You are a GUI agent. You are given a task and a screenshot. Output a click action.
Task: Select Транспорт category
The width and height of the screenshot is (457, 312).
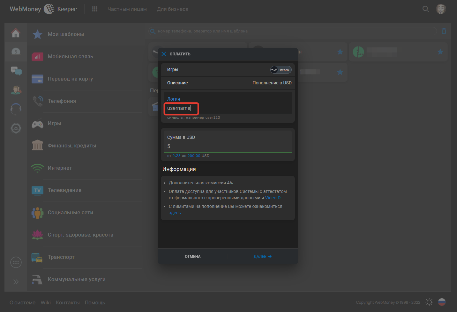click(86, 257)
